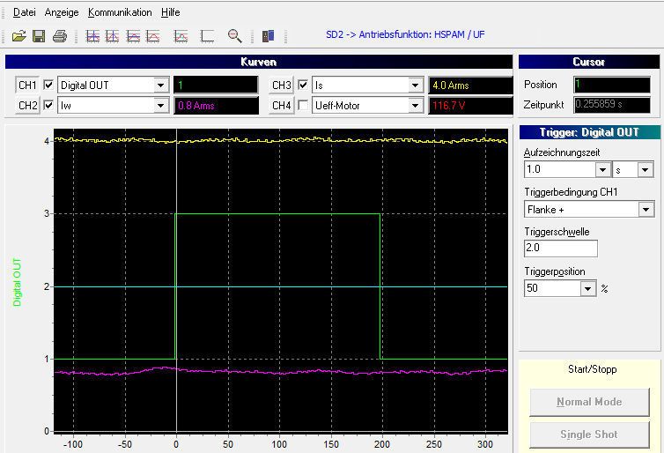The width and height of the screenshot is (664, 453).
Task: Toggle the CH2 checkbox
Action: (48, 105)
